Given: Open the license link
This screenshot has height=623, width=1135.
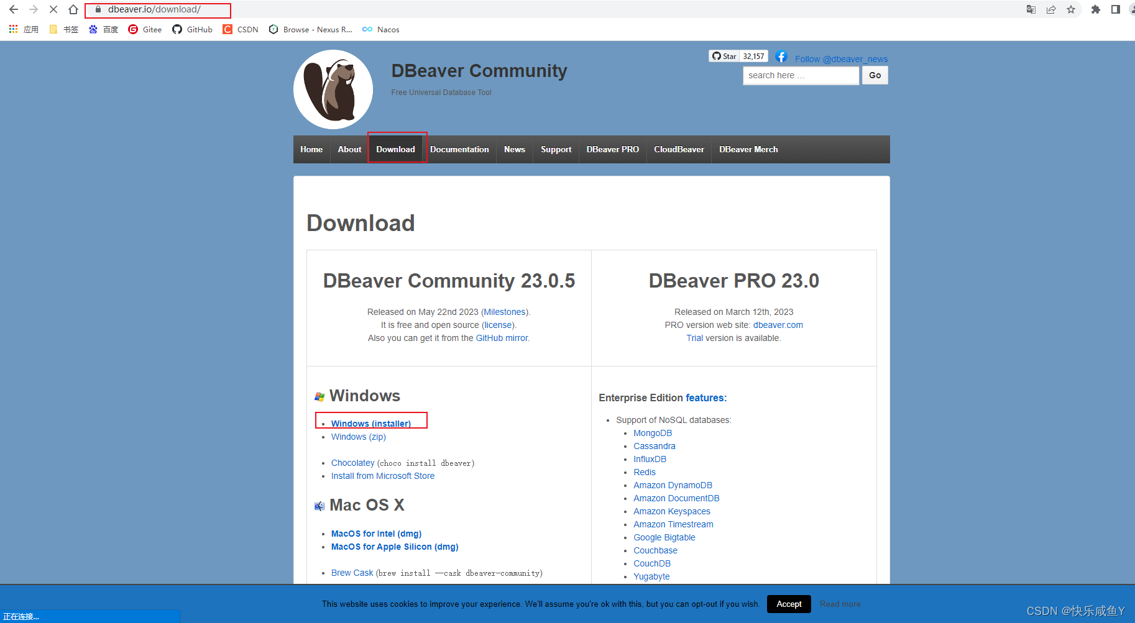Looking at the screenshot, I should tap(499, 325).
